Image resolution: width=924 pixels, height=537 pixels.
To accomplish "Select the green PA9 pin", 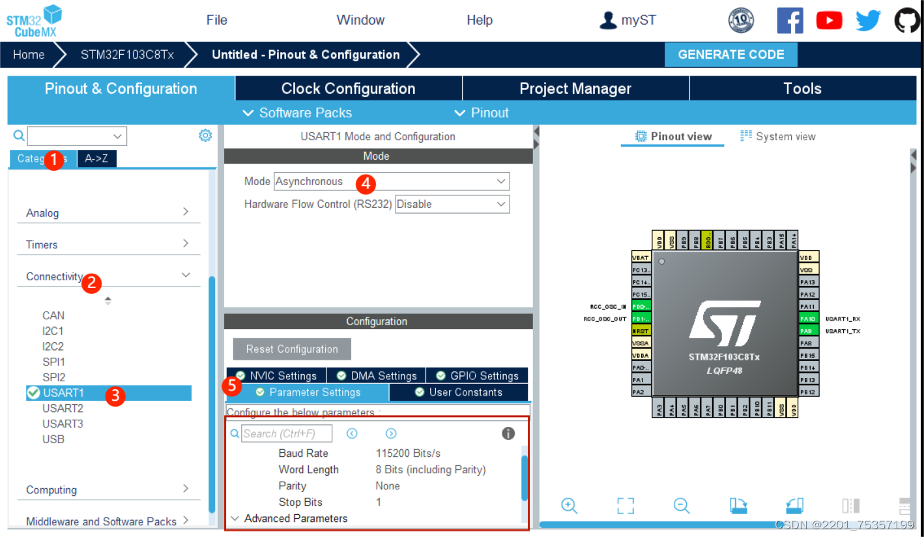I will (809, 331).
